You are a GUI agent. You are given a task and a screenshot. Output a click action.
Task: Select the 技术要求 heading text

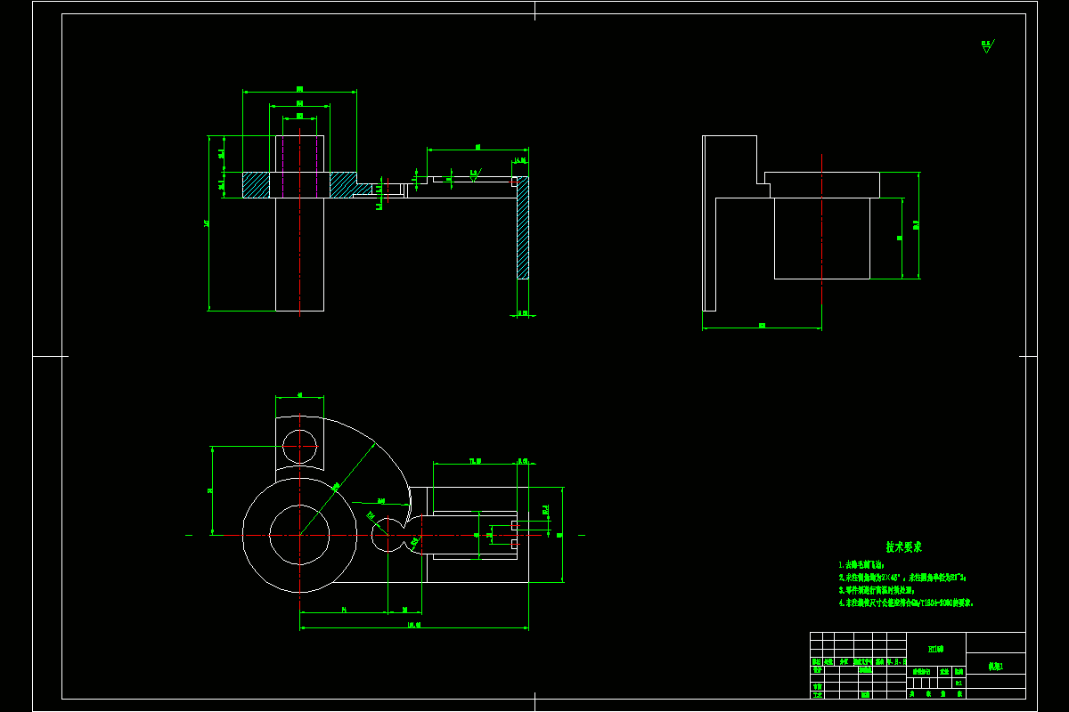click(x=903, y=547)
